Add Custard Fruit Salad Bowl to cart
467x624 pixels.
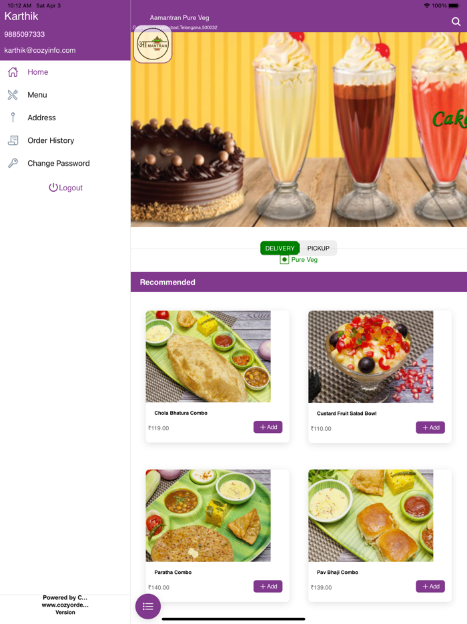430,428
